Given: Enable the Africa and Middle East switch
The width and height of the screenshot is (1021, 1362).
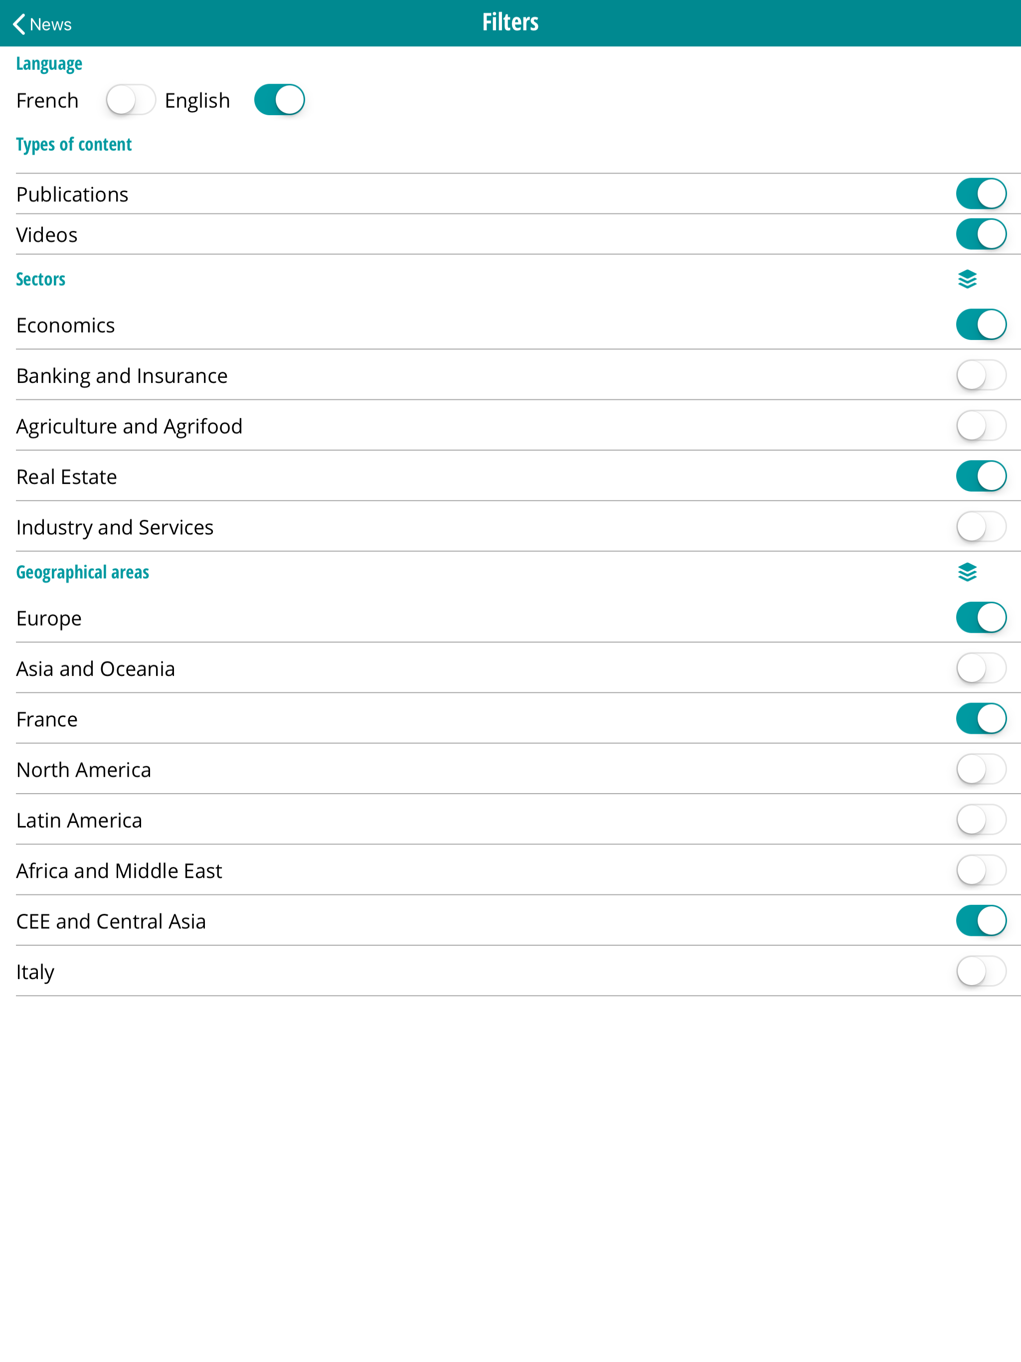Looking at the screenshot, I should point(981,870).
